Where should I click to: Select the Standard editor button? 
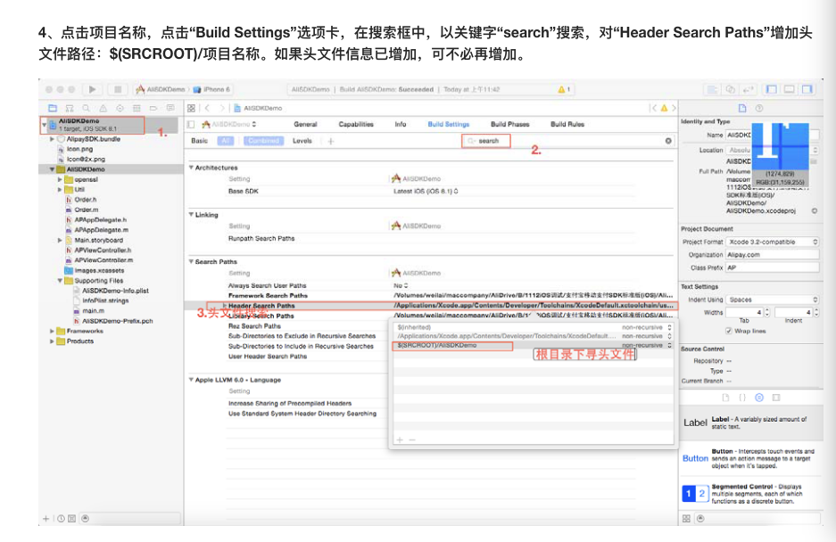pos(712,89)
